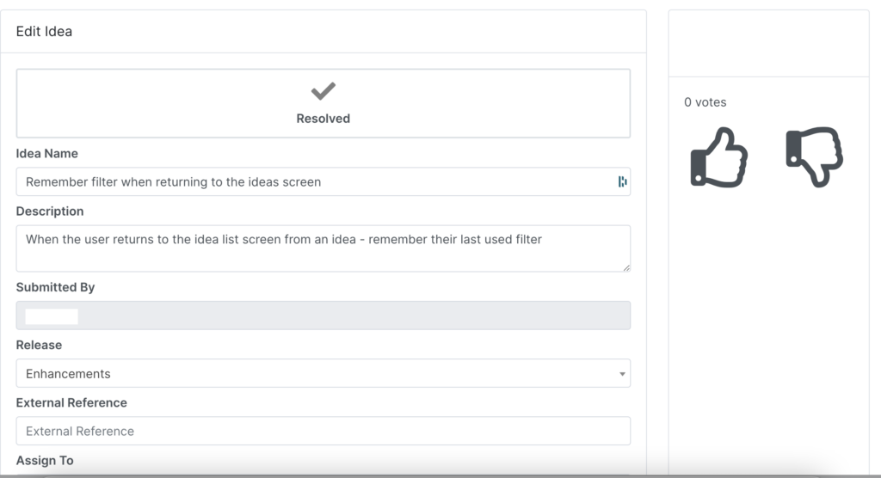The image size is (881, 478).
Task: Click the Edit Idea panel heading
Action: pyautogui.click(x=44, y=32)
